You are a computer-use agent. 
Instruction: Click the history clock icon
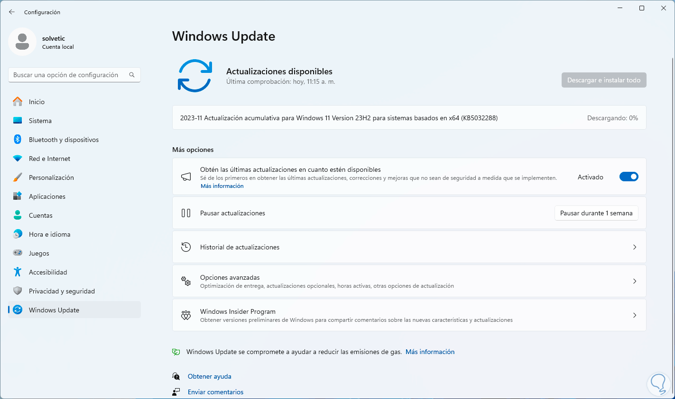[186, 247]
